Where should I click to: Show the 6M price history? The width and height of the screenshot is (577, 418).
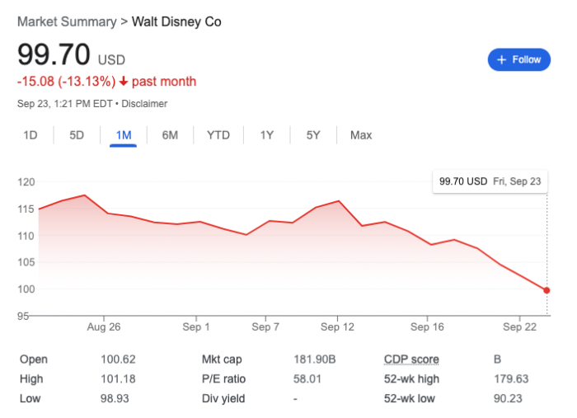click(x=170, y=135)
